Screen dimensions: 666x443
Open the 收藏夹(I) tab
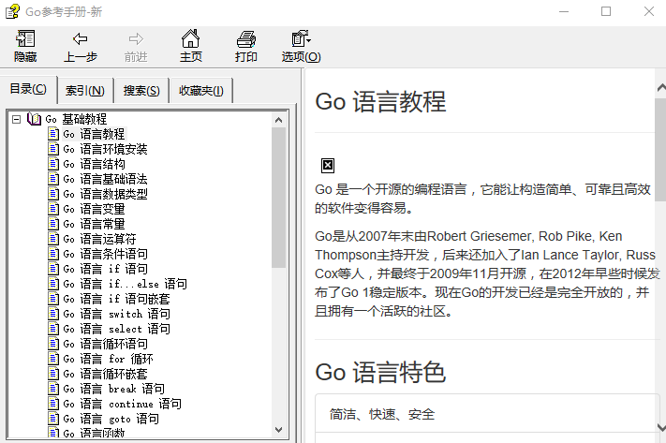tap(200, 91)
